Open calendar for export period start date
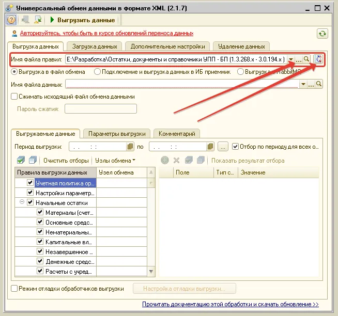The height and width of the screenshot is (316, 338). point(130,147)
